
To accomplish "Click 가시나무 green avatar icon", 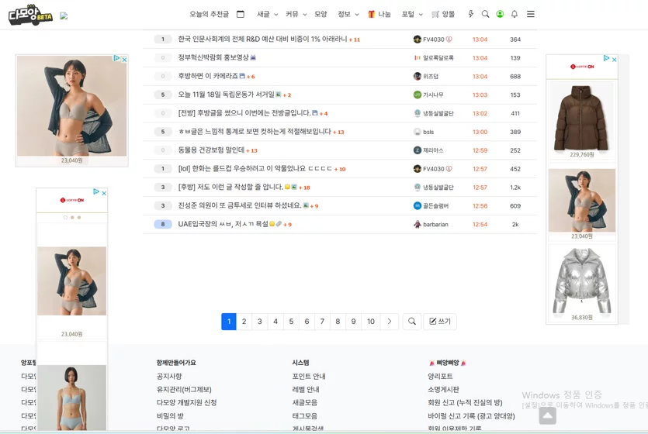I will pos(418,95).
